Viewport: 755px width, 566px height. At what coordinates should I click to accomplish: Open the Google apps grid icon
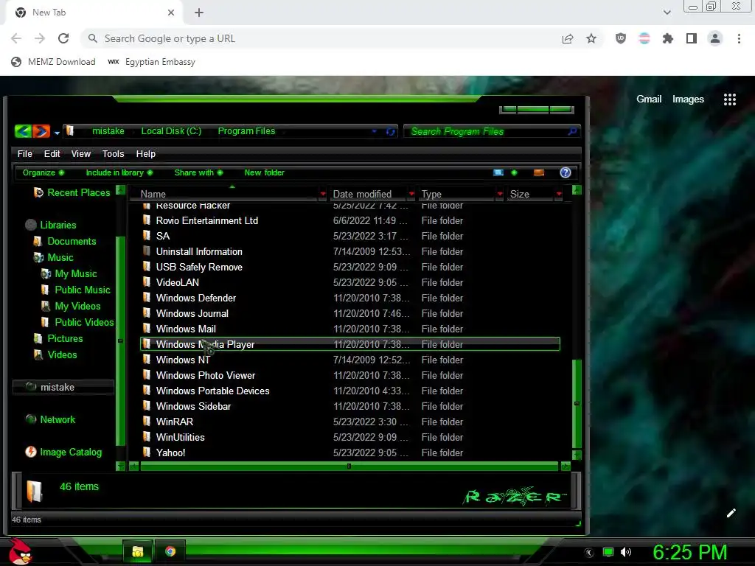coord(730,99)
